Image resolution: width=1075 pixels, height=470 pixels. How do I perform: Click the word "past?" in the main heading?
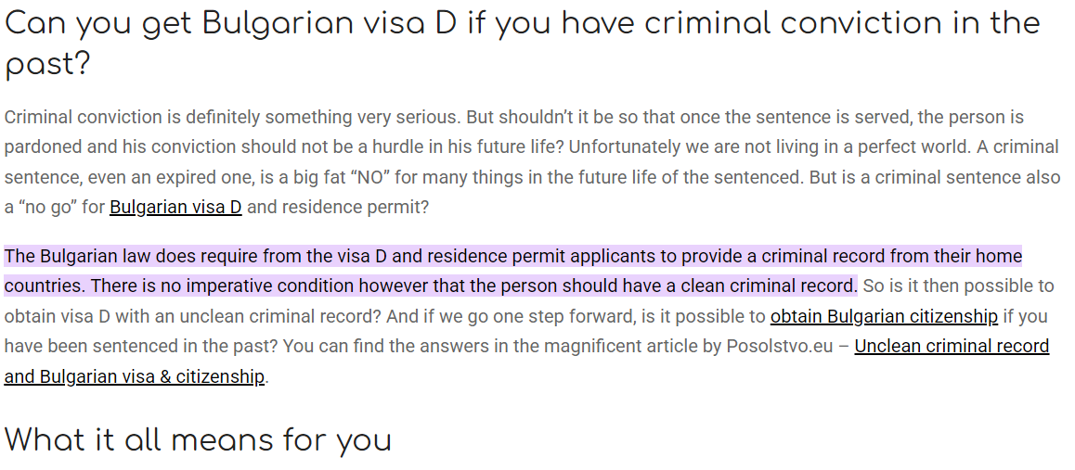(46, 65)
